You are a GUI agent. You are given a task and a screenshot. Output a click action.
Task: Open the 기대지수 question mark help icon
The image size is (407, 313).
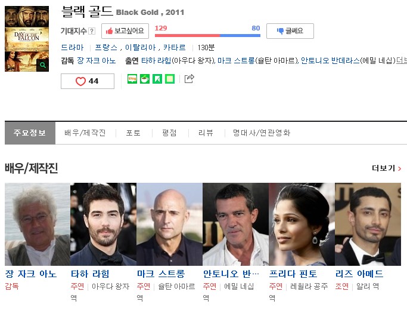(x=92, y=31)
